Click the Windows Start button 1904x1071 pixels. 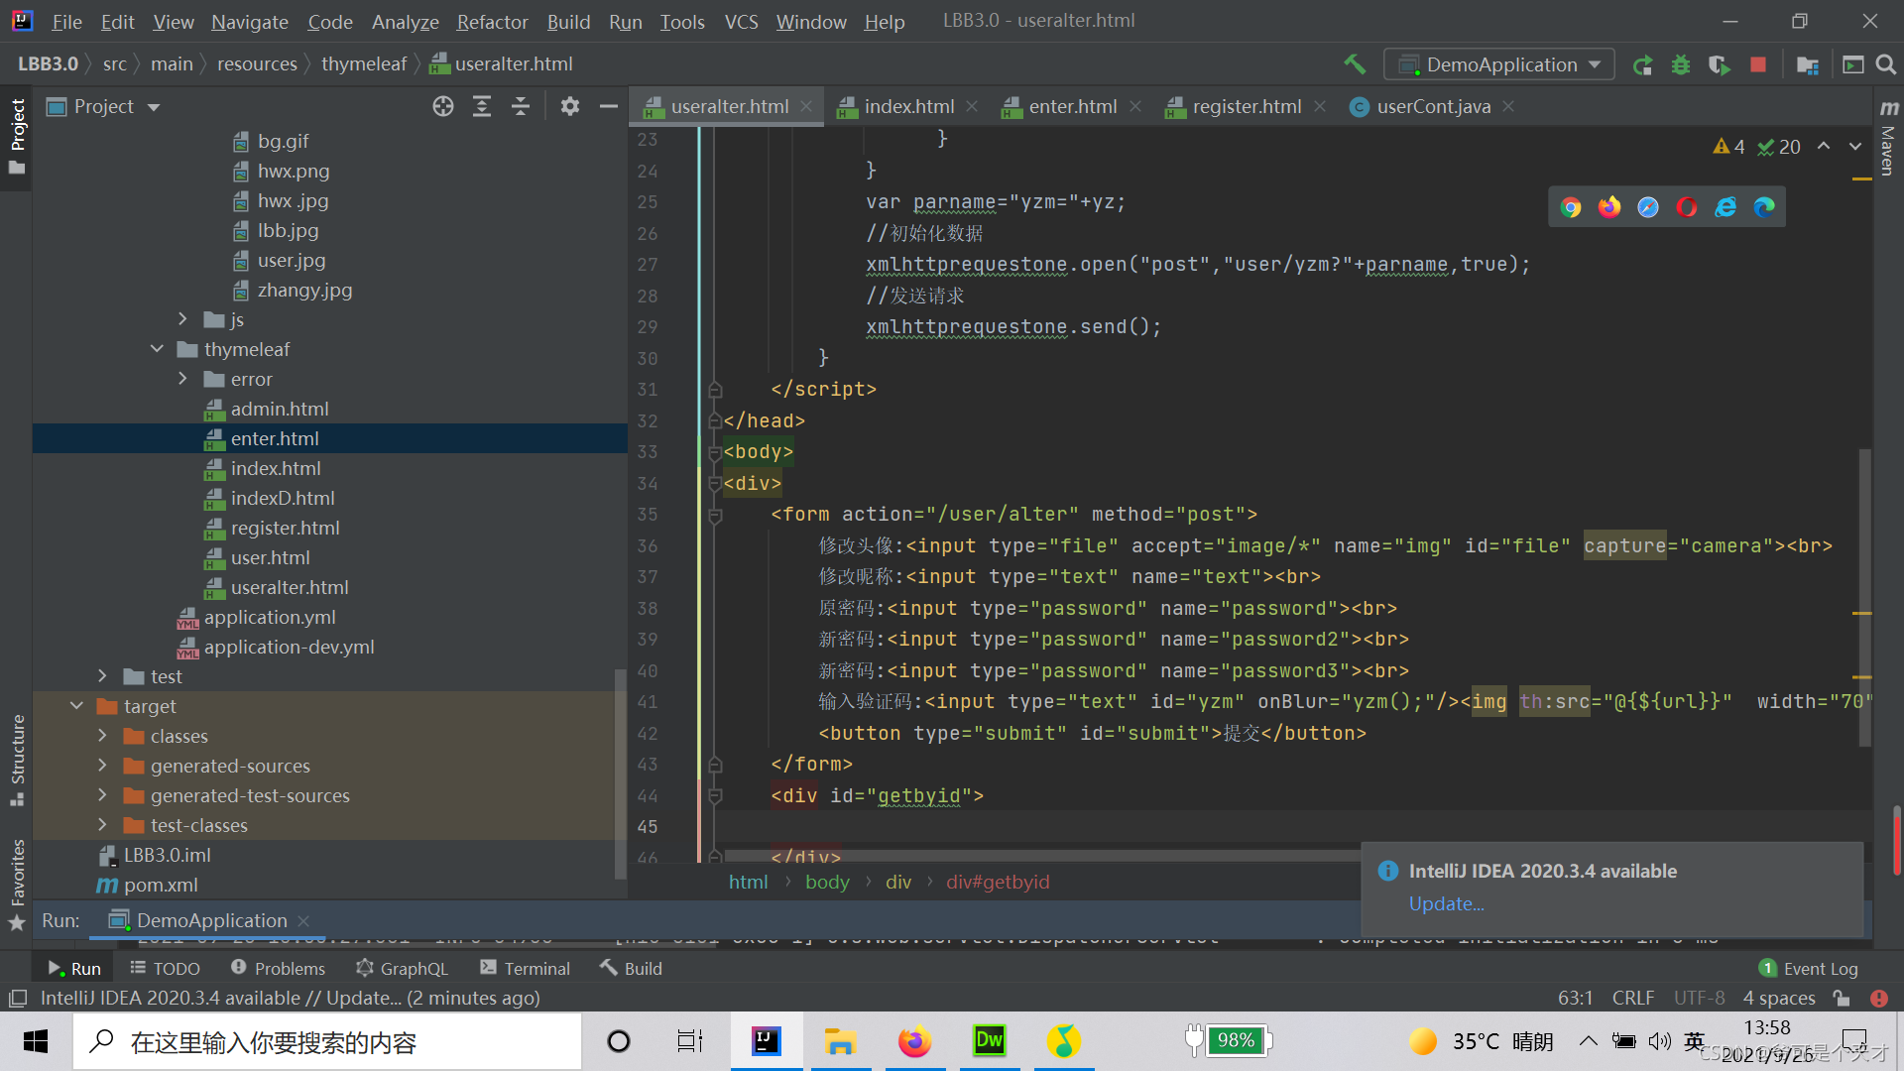(36, 1041)
